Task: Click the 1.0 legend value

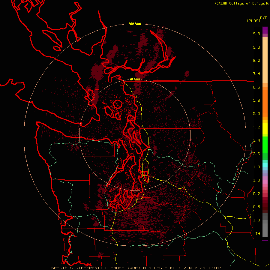Action: (x=256, y=180)
